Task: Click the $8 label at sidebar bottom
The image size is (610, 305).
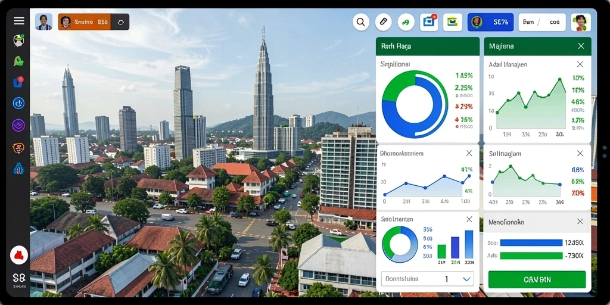Action: coord(18,278)
